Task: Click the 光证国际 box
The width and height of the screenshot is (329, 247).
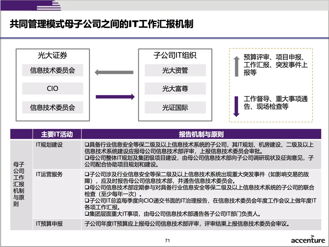Action: [175, 107]
